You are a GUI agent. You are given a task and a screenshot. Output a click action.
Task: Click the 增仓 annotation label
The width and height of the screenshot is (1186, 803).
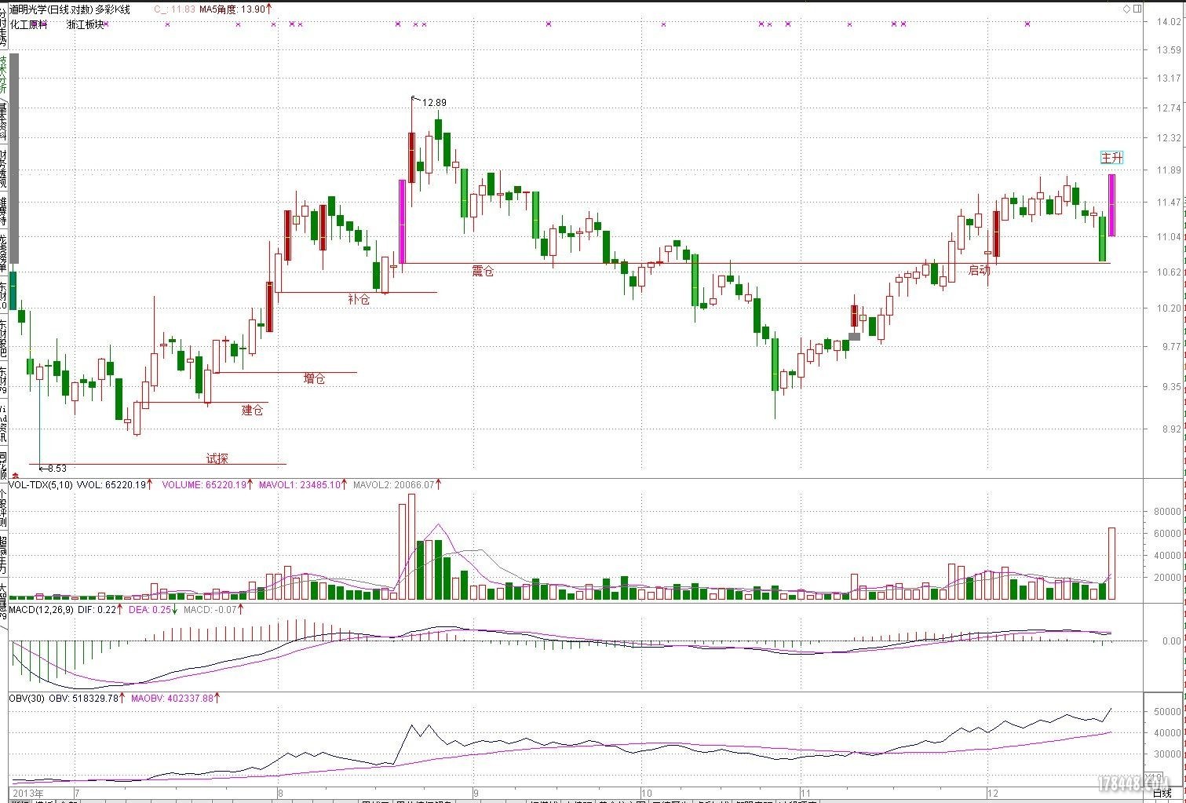[314, 378]
